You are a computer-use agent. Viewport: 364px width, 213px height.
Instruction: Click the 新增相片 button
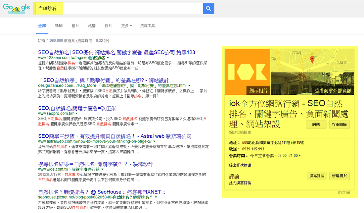pos(340,176)
